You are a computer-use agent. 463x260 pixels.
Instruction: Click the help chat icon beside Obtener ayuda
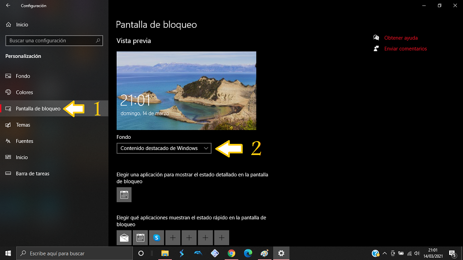(x=376, y=38)
